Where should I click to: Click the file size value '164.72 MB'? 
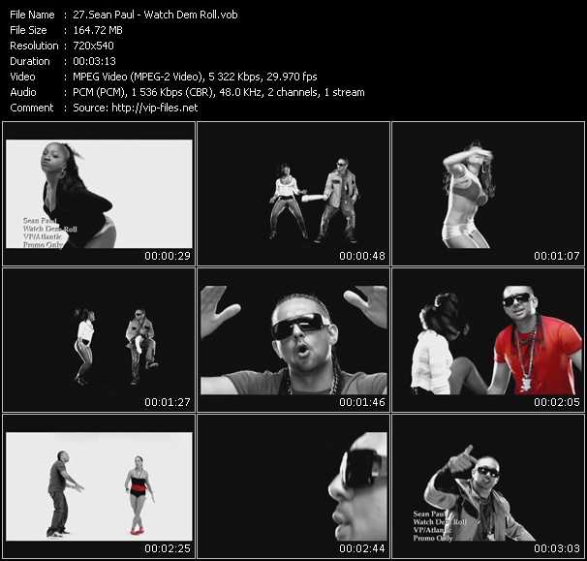tap(98, 30)
